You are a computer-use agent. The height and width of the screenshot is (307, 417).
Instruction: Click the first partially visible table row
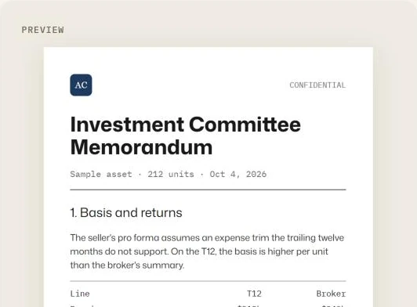pos(208,305)
